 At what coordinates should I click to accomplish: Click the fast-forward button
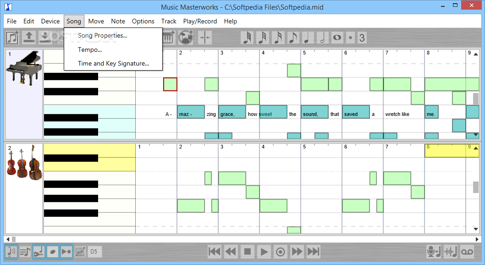pos(297,252)
